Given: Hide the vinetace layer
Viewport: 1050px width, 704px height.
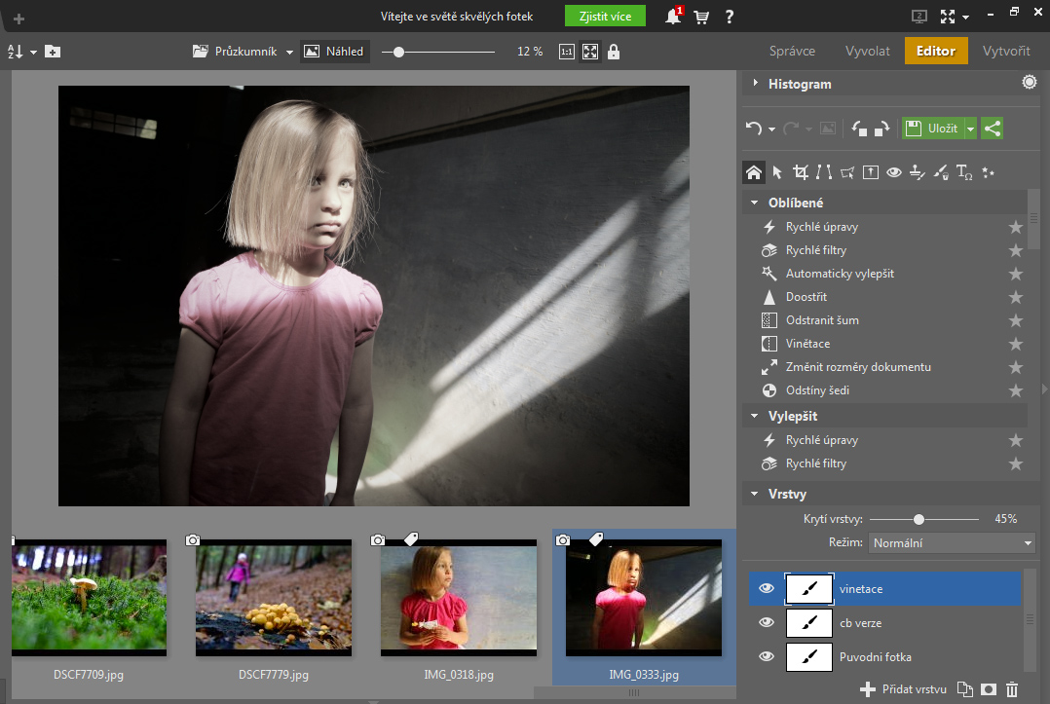Looking at the screenshot, I should click(767, 588).
